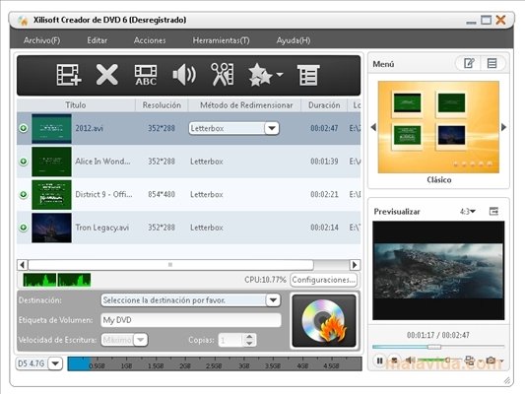Click the preview video frame

coord(438,271)
